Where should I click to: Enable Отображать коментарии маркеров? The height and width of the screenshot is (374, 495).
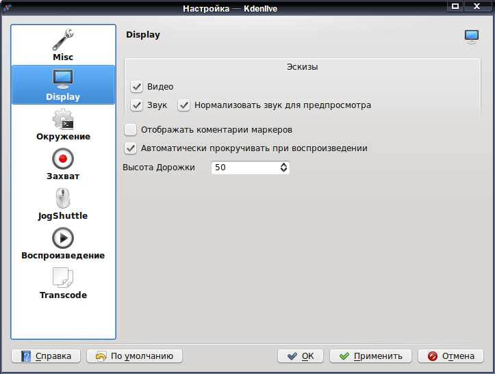(x=130, y=130)
